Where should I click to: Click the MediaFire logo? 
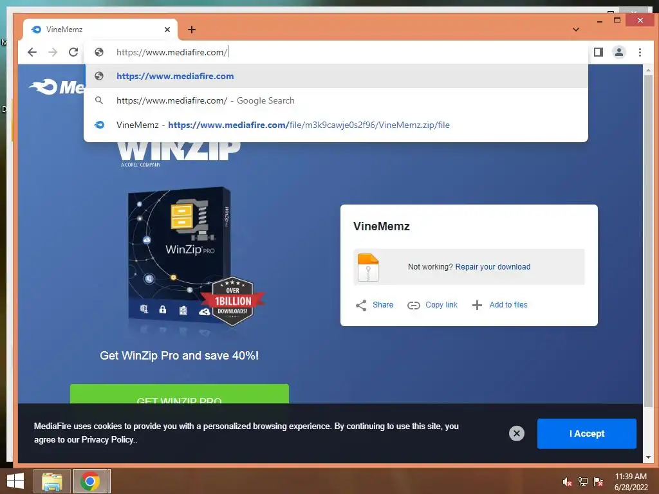(57, 87)
